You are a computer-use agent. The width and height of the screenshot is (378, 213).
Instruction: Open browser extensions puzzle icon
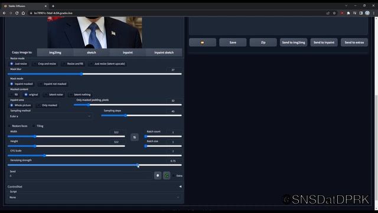coord(348,13)
